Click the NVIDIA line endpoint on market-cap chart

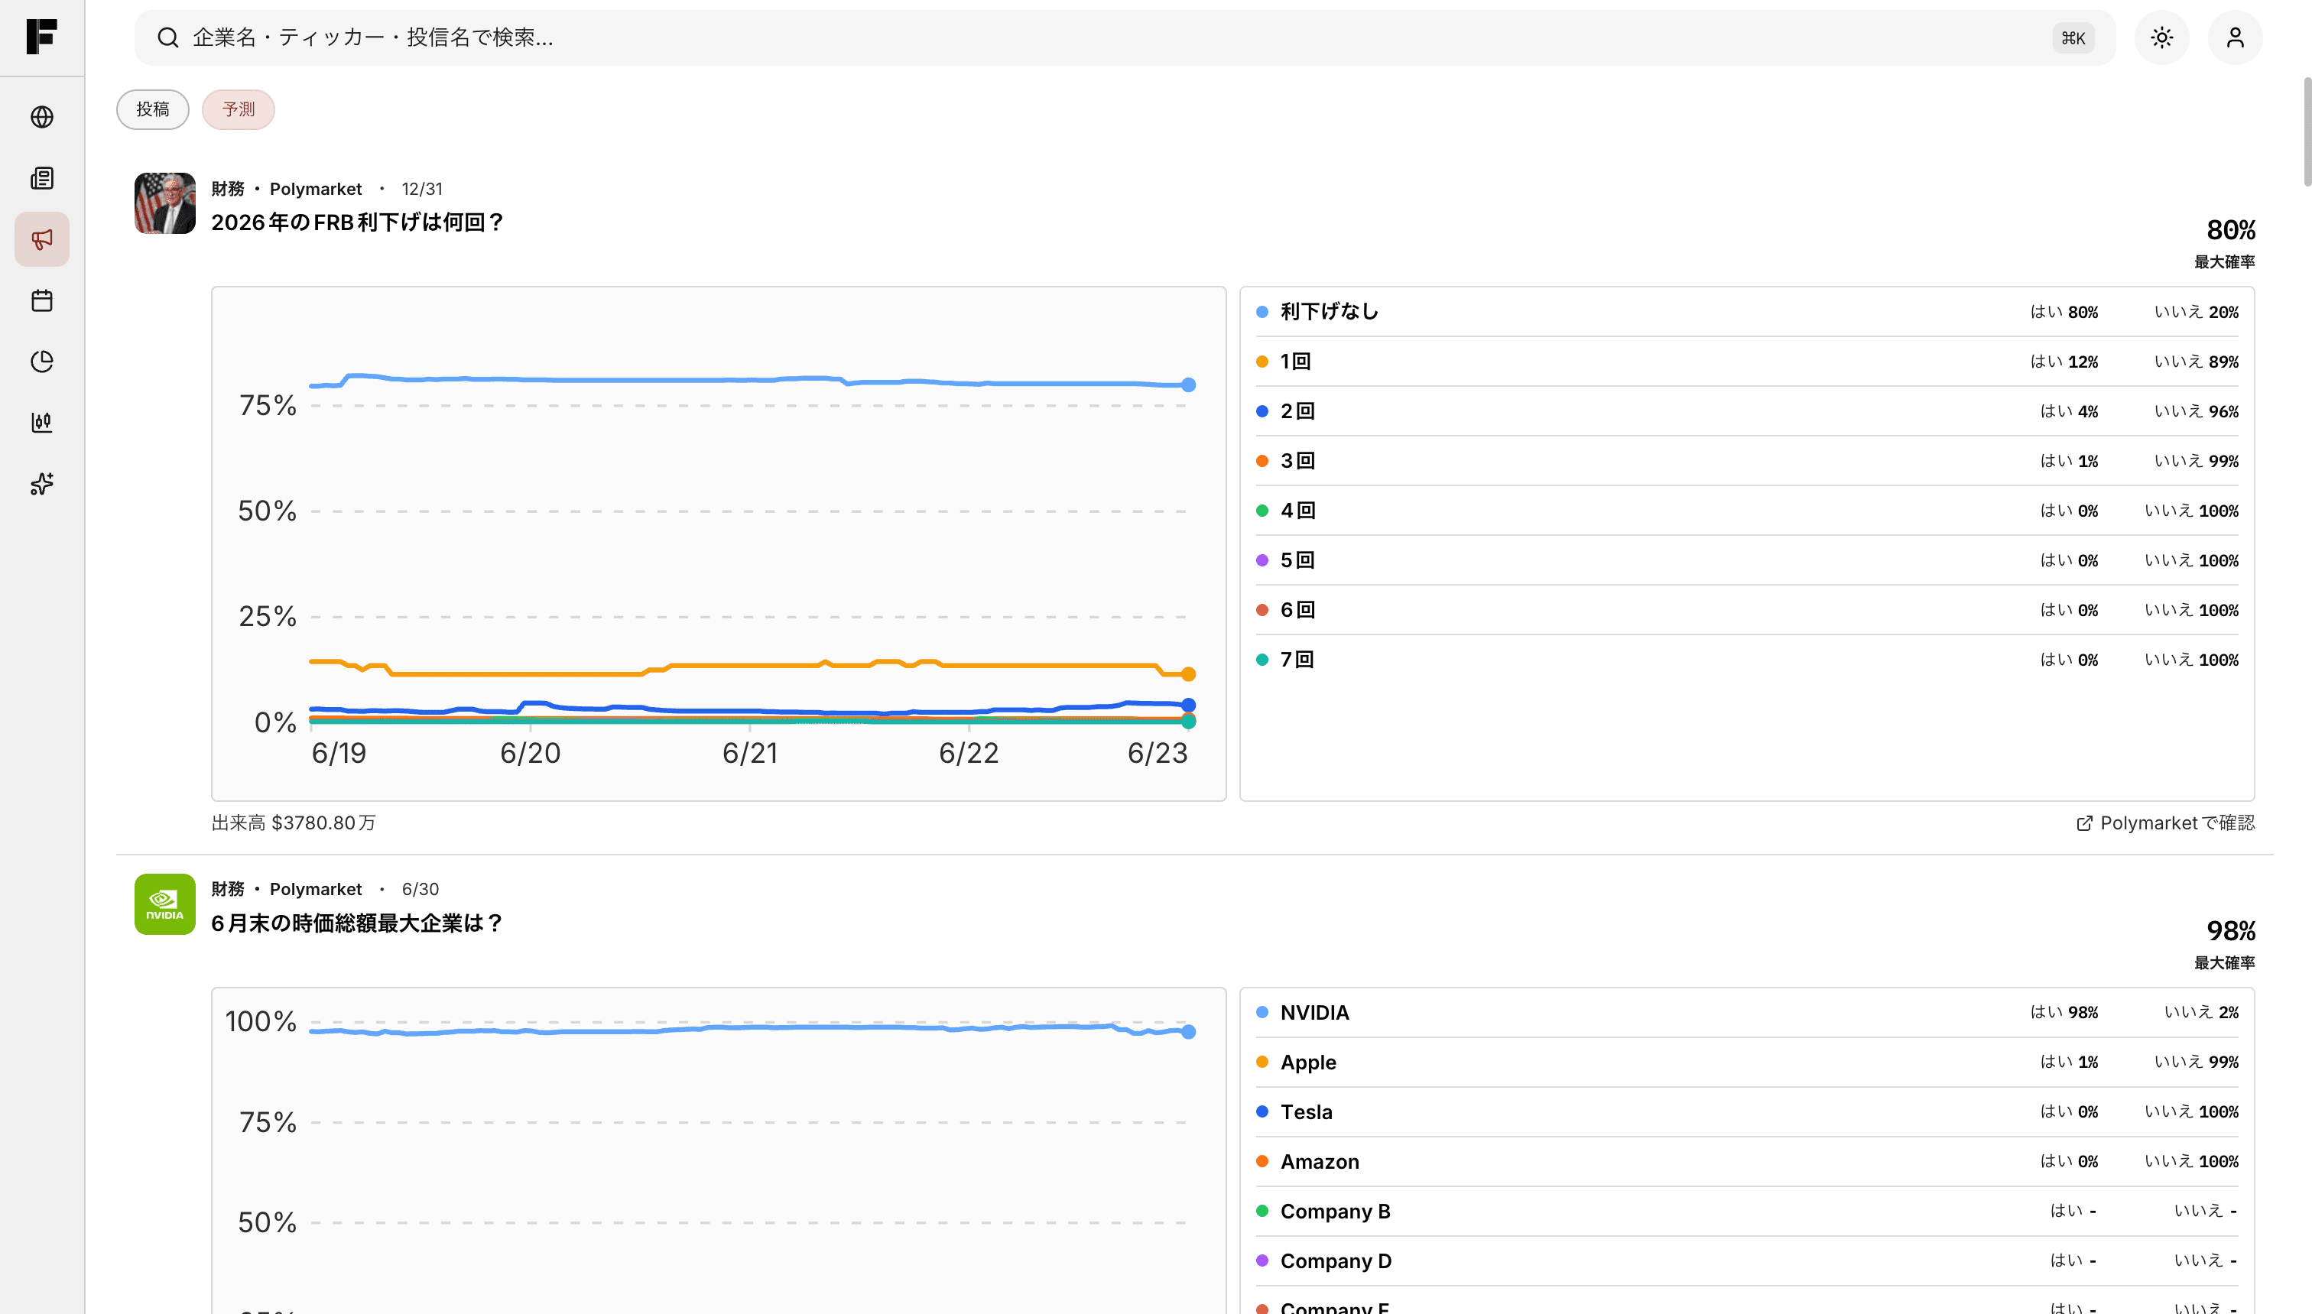pyautogui.click(x=1188, y=1031)
